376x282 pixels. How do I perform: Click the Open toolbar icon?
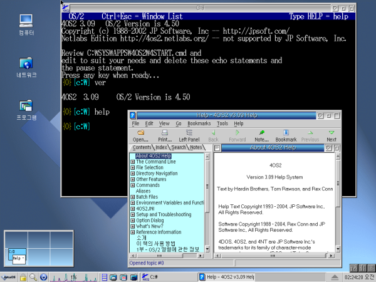(x=140, y=135)
